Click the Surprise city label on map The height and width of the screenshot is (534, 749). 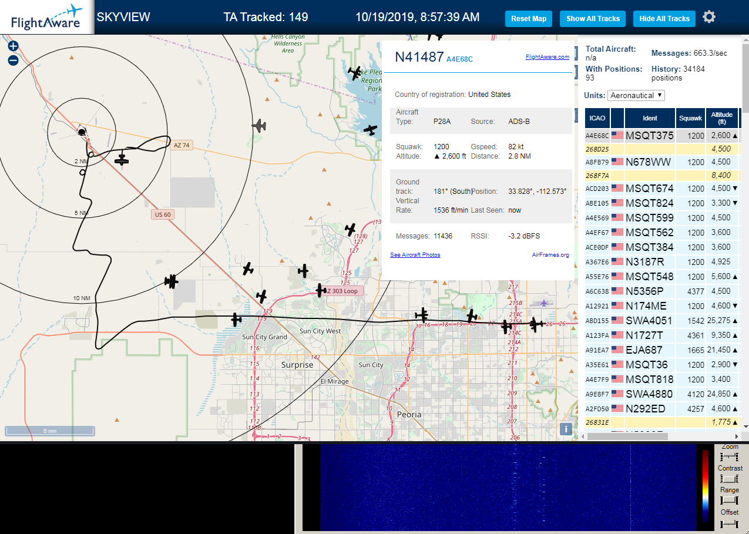(297, 365)
